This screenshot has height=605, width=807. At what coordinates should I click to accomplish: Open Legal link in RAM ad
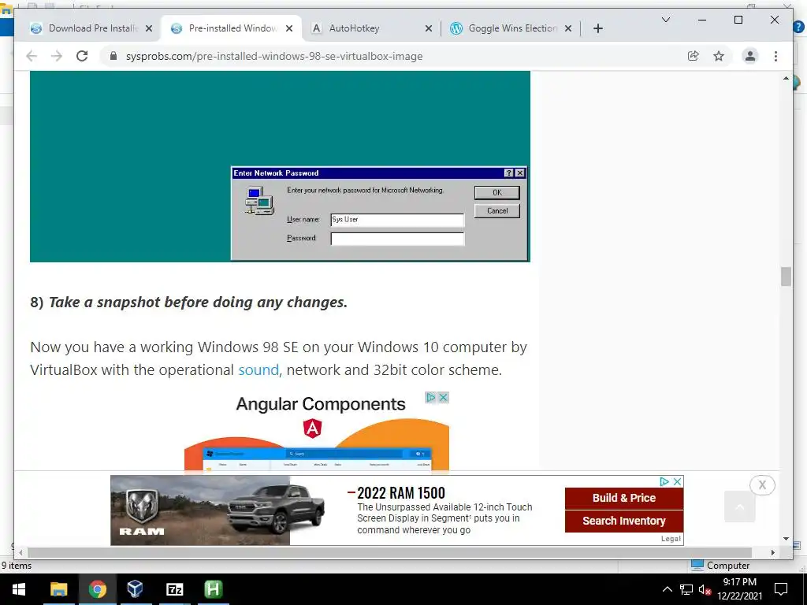(671, 539)
